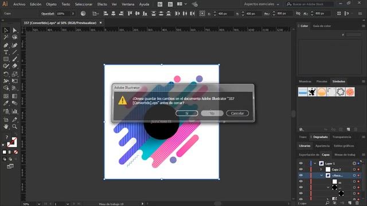Open Mesas de trabajo tab

(x=345, y=154)
